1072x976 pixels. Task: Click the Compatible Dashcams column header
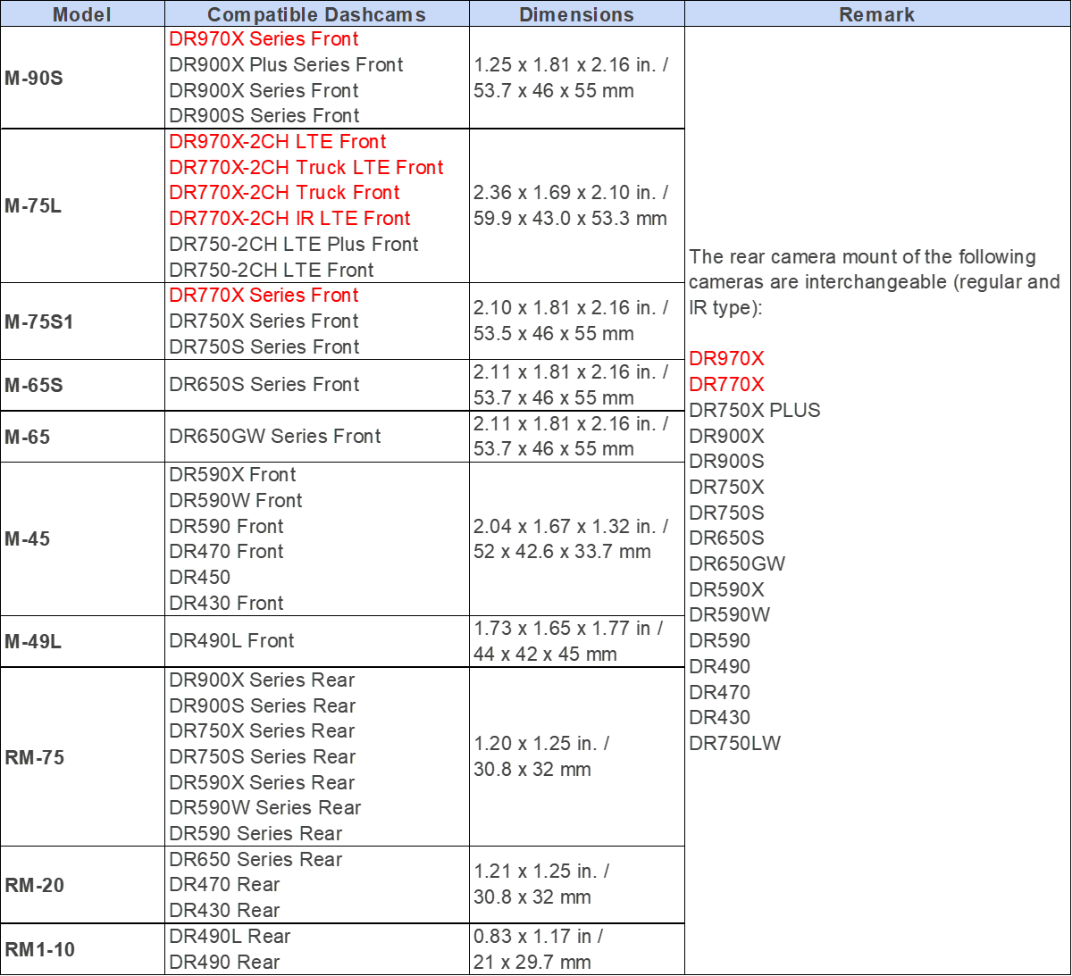pyautogui.click(x=317, y=14)
